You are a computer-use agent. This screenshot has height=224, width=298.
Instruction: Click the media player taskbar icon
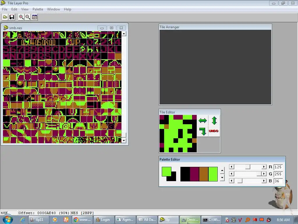tap(55, 220)
